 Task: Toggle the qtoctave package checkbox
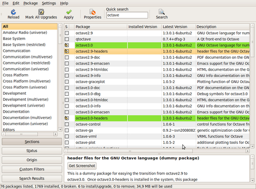click(x=67, y=39)
